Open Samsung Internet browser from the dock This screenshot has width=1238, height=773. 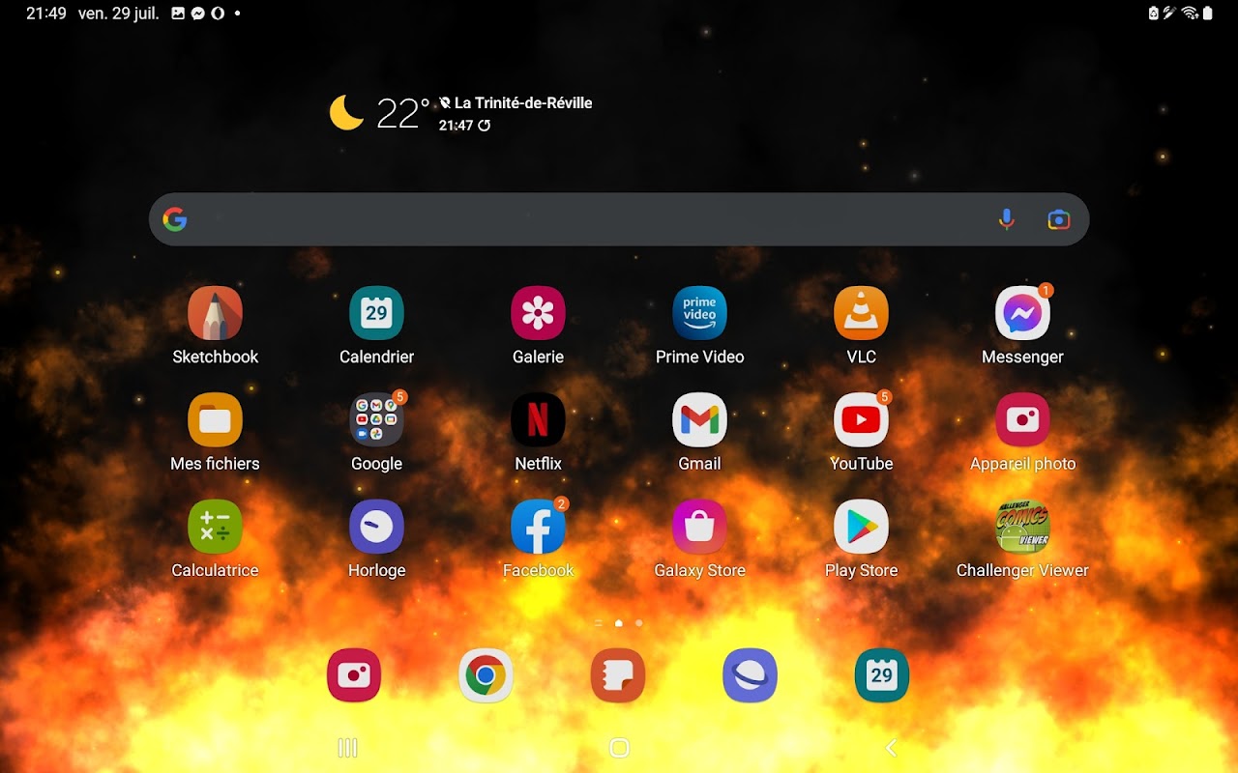pos(750,675)
